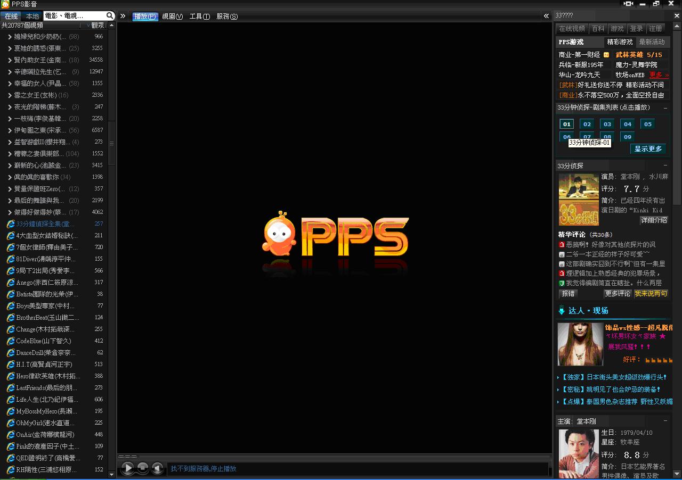Open the 游戏 tab in right panel

(x=617, y=29)
